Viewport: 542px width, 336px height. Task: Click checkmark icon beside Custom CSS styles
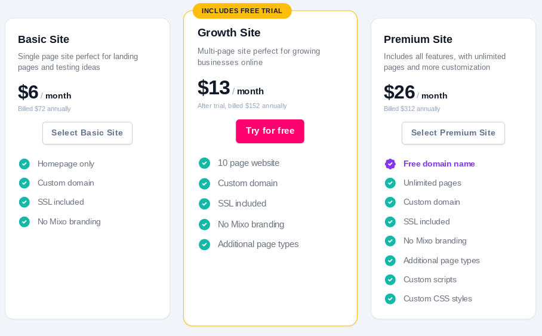click(390, 298)
